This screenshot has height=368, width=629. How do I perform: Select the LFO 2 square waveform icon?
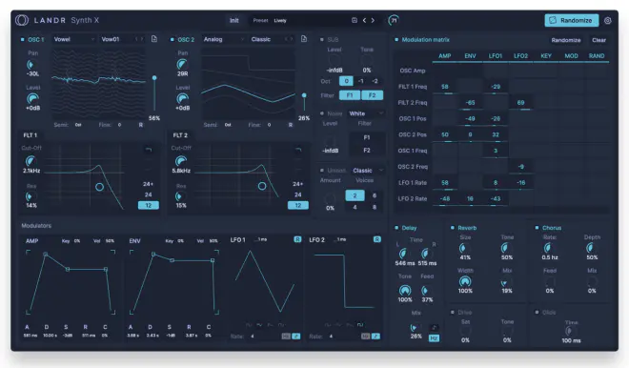click(x=360, y=325)
